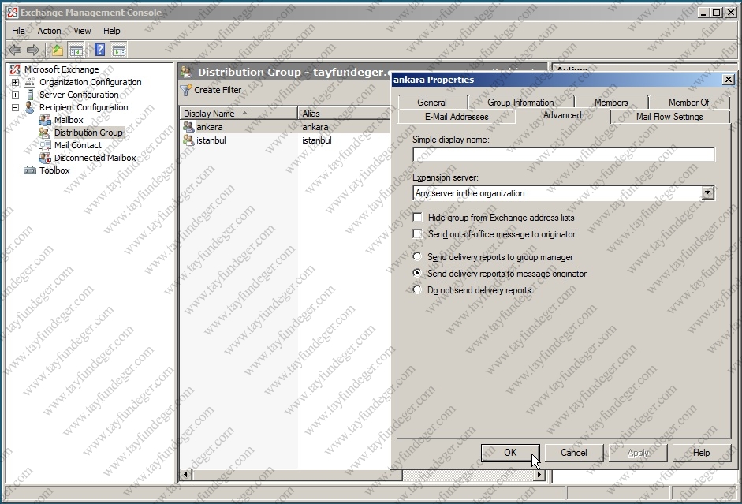Click the Up one level folder icon
This screenshot has width=742, height=504.
point(58,50)
